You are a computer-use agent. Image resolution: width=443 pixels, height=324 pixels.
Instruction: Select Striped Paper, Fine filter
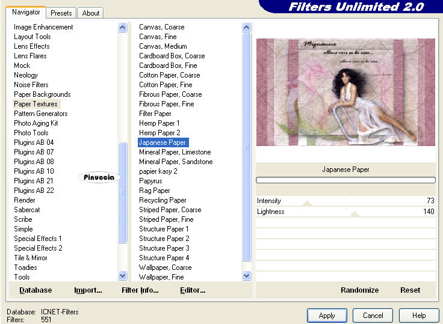166,219
